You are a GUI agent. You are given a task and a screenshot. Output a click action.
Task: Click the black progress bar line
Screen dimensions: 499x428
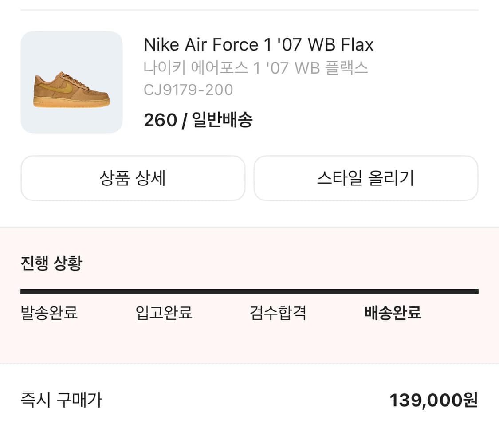(250, 291)
